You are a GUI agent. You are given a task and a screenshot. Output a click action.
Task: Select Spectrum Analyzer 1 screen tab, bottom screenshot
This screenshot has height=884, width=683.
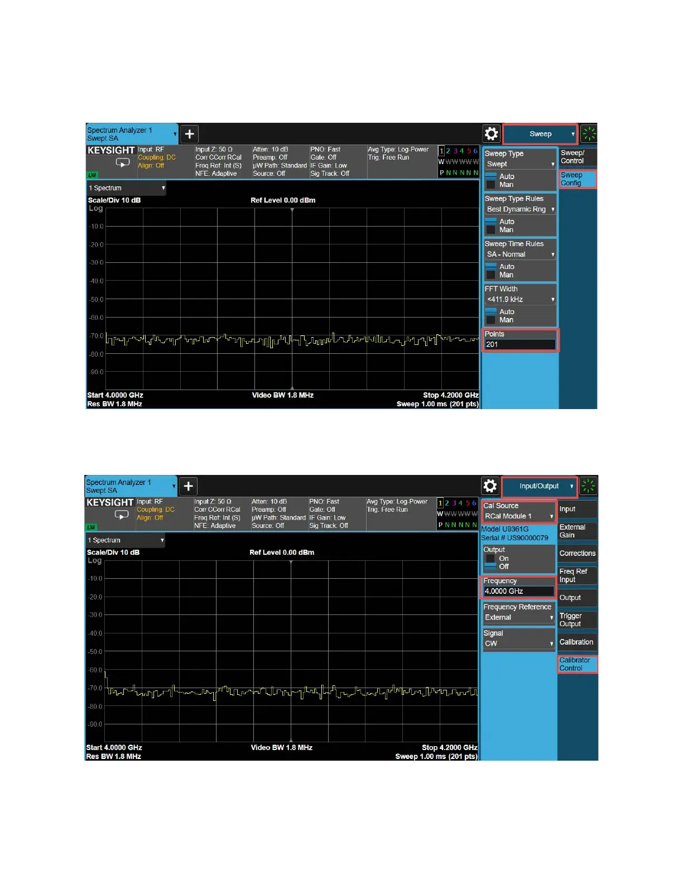coord(131,486)
